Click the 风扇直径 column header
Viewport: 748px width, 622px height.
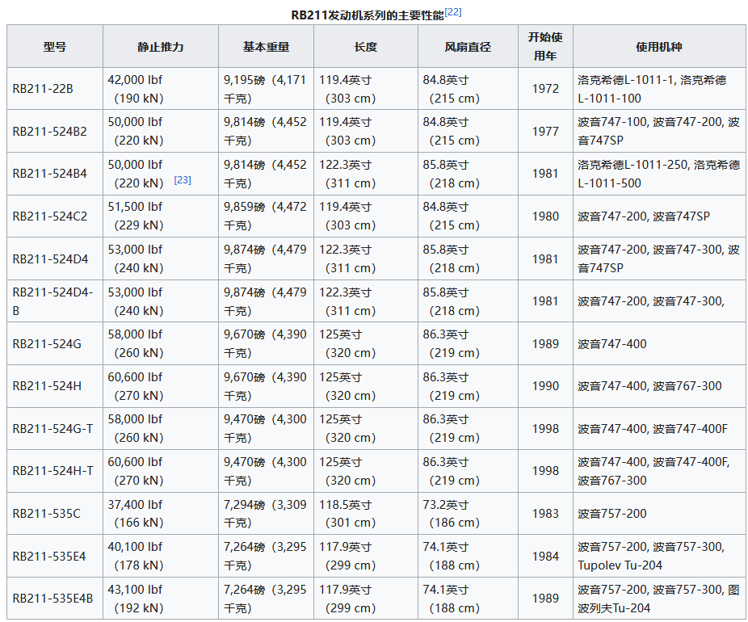point(468,46)
